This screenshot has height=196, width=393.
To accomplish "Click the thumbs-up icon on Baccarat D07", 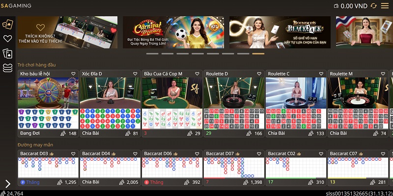I will 237,154.
